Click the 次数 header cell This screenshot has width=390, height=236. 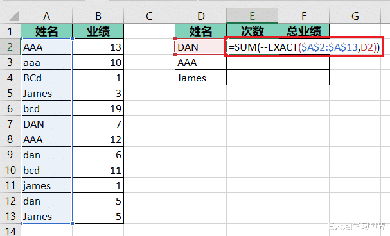tap(253, 31)
